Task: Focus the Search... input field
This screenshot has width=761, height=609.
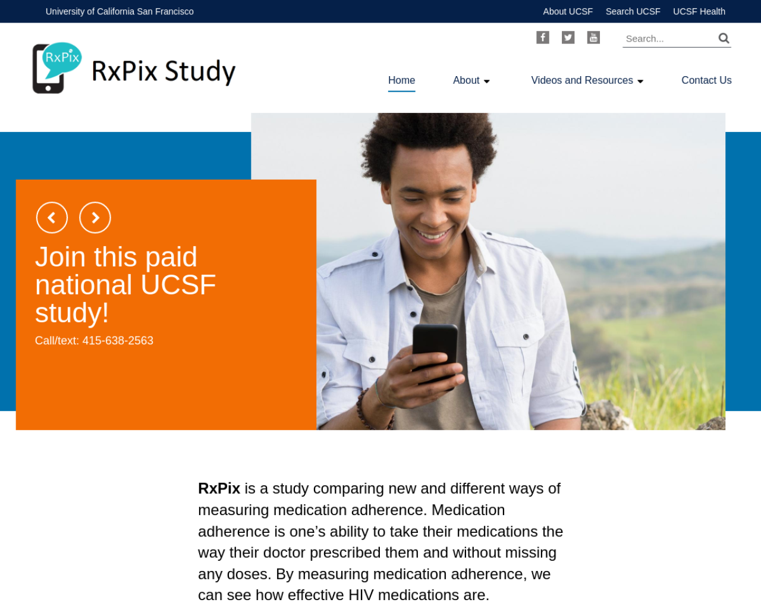Action: point(669,39)
